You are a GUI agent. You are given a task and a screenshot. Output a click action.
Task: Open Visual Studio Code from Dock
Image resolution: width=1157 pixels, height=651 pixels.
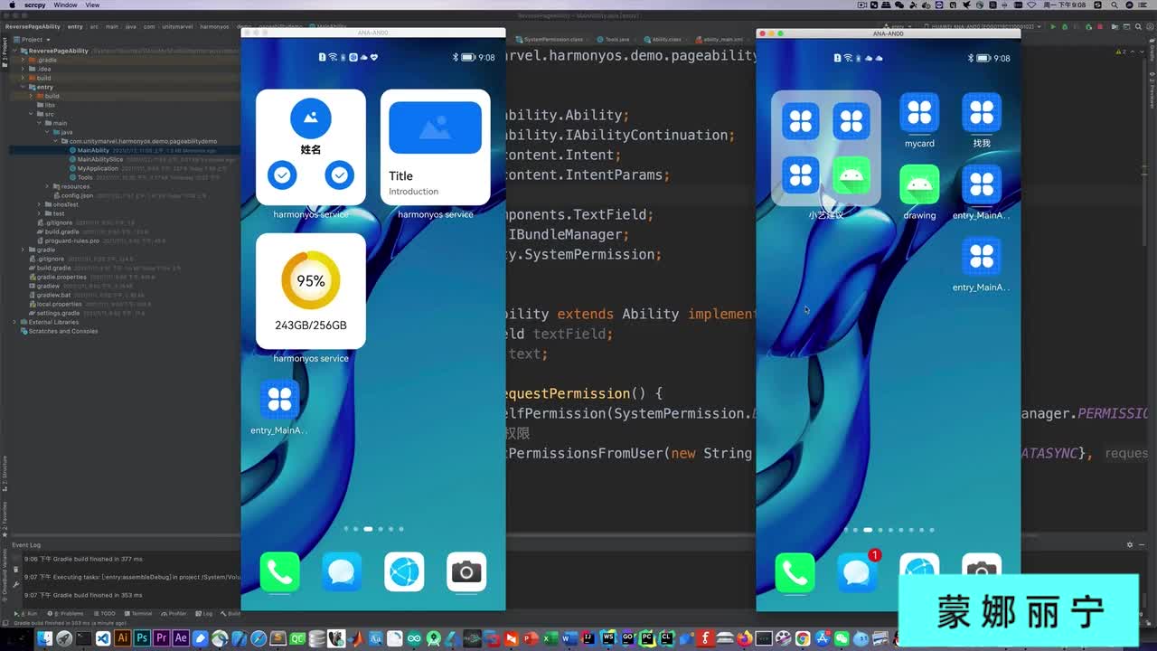coord(103,638)
